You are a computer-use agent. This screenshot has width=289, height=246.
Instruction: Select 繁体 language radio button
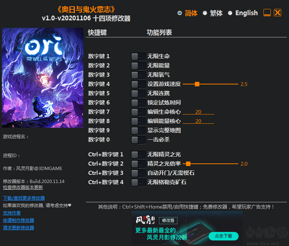point(205,13)
